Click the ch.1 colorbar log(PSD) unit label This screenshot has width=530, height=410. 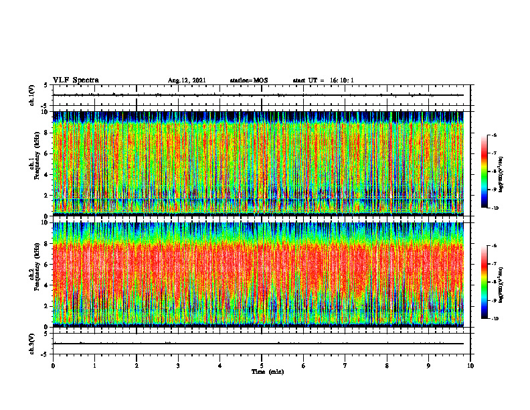click(501, 175)
